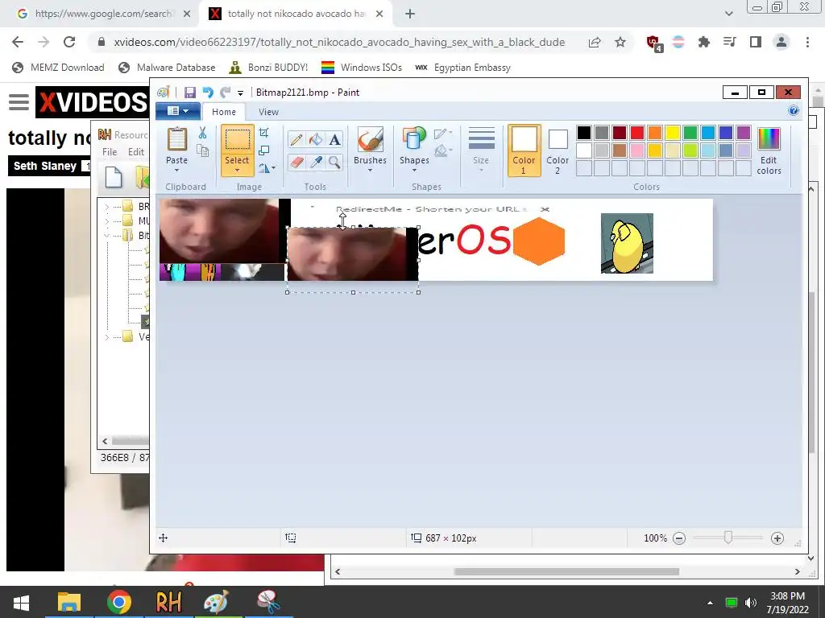This screenshot has height=618, width=825.
Task: Open Snipping Tool from the taskbar
Action: (268, 602)
